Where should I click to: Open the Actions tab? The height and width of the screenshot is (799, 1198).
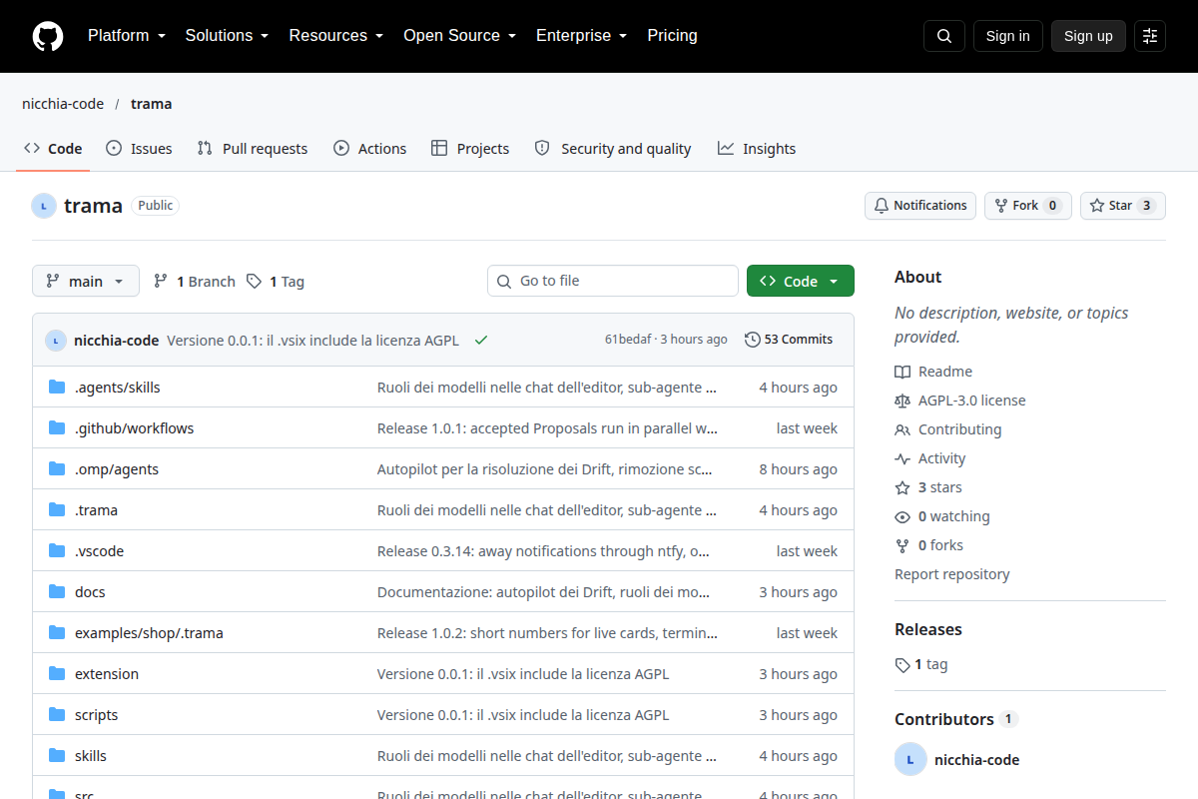369,149
